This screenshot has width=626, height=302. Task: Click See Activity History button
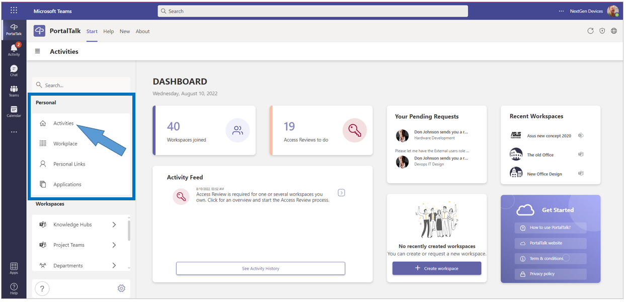tap(261, 268)
